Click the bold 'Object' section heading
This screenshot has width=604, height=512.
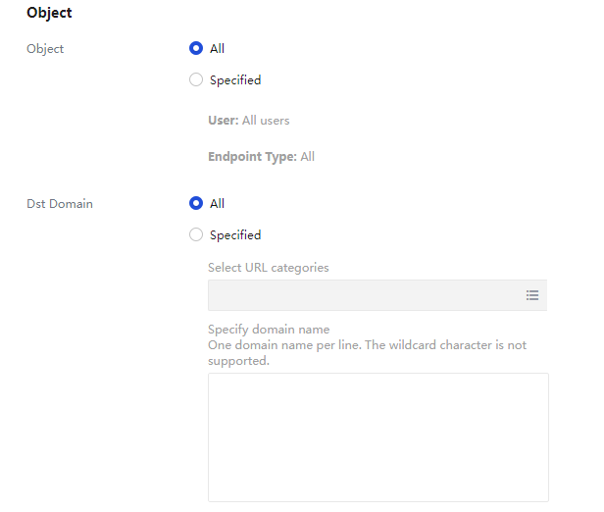(x=49, y=14)
